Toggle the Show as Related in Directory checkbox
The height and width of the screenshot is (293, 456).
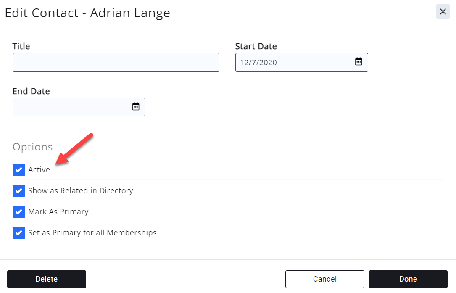pos(19,191)
